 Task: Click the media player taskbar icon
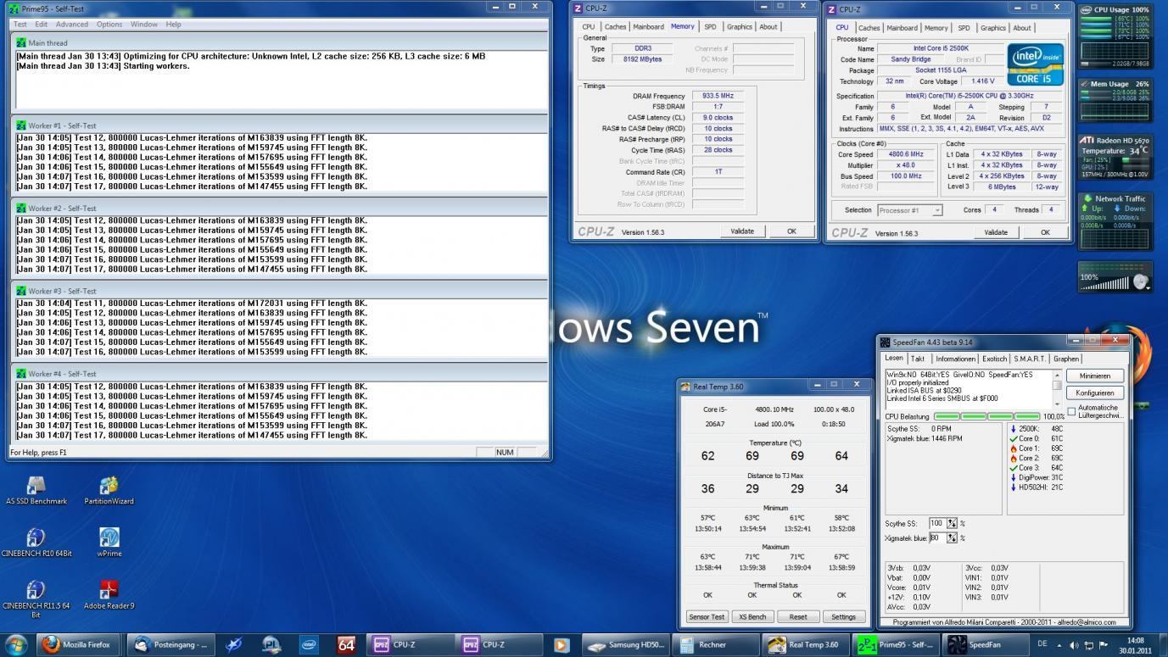coord(561,644)
